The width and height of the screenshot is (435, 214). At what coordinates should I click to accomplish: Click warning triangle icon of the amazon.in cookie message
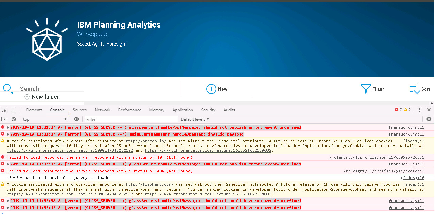click(x=3, y=141)
